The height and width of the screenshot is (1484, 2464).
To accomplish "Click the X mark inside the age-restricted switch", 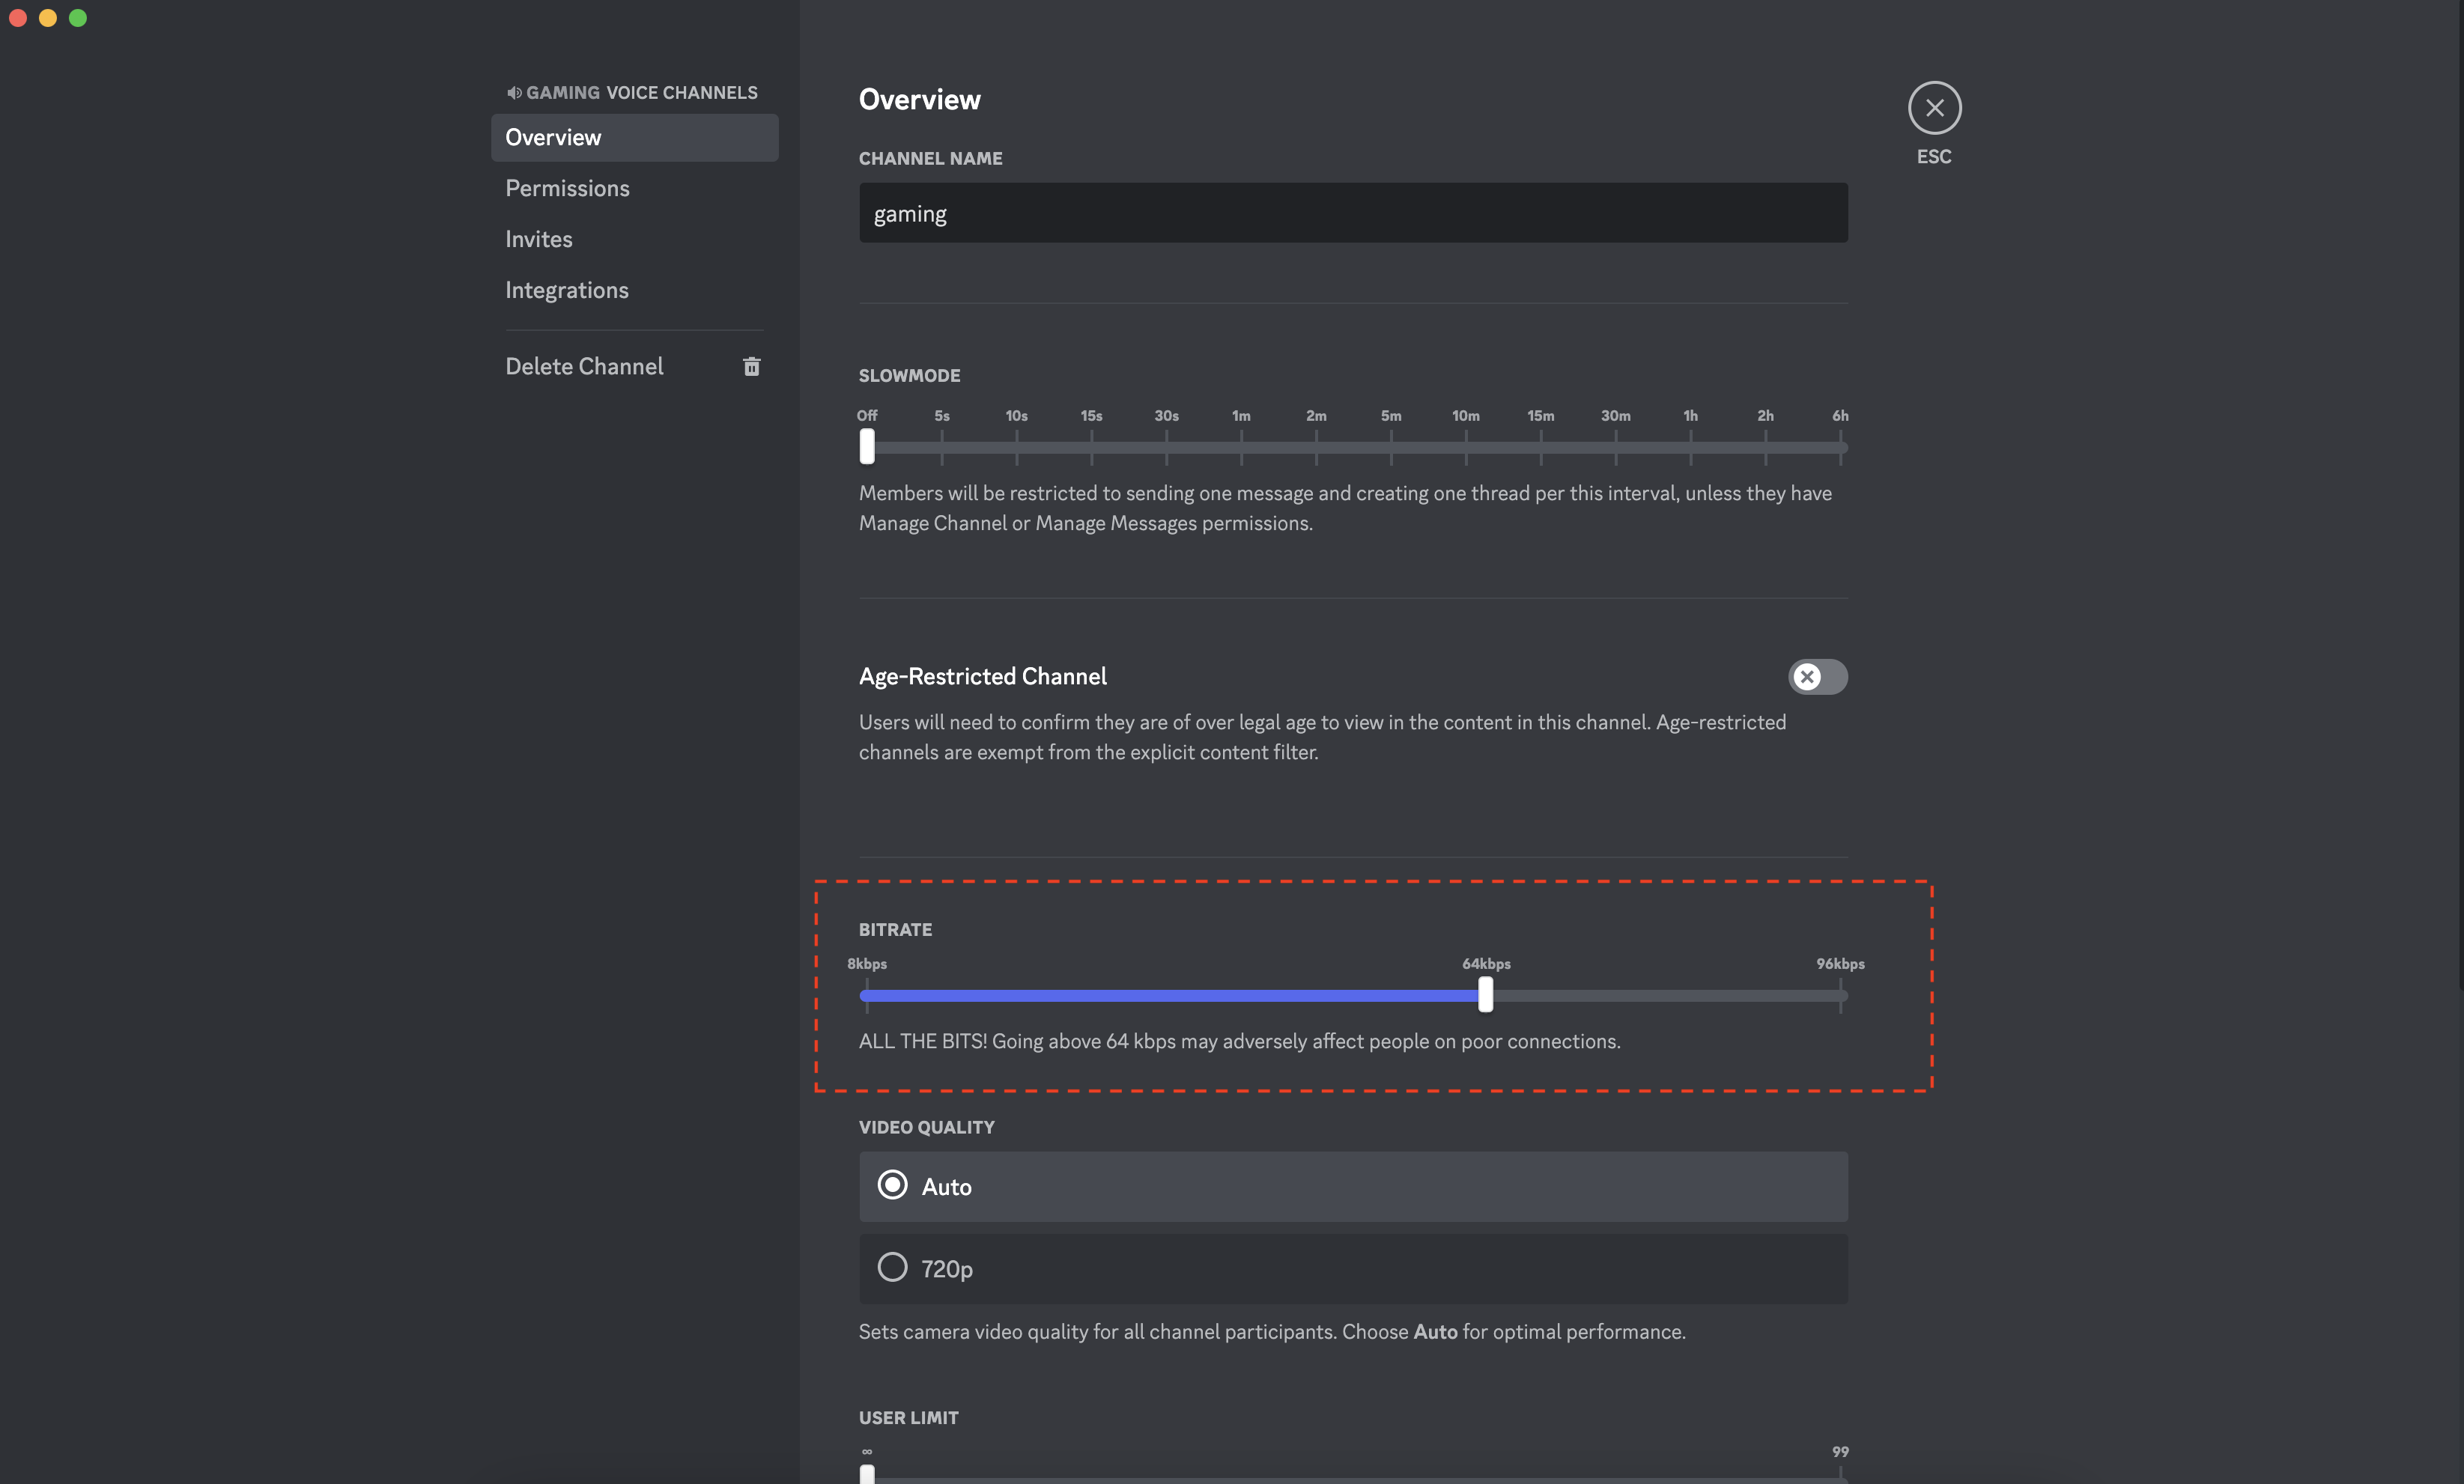I will 1807,677.
